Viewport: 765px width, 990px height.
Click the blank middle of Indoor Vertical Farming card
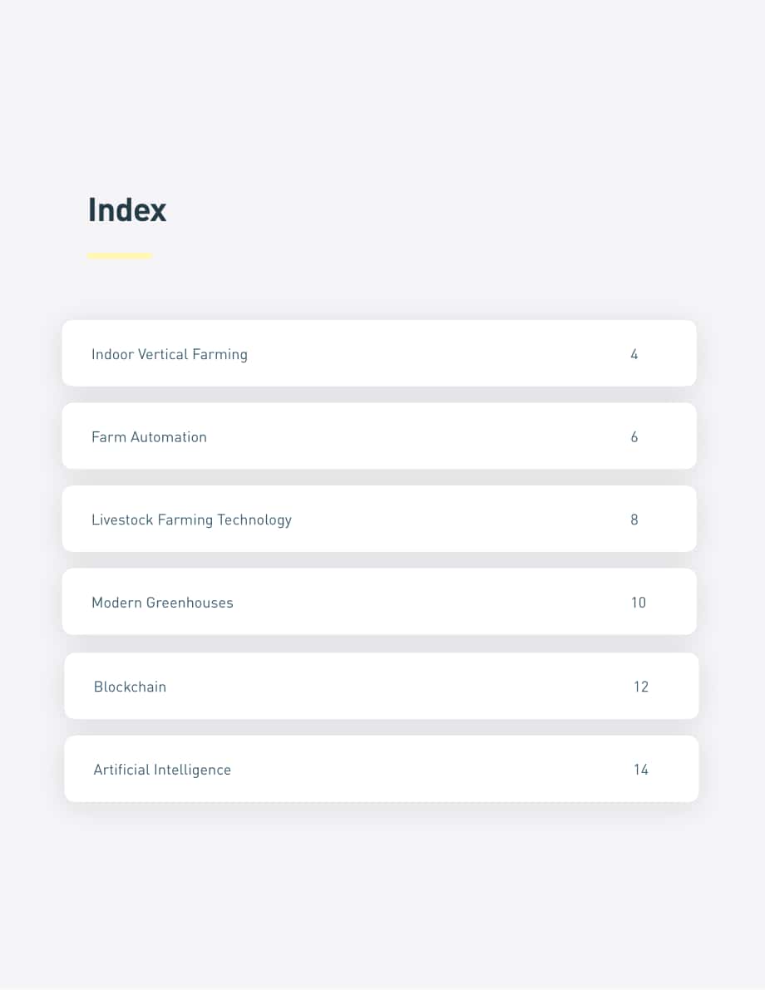point(436,353)
